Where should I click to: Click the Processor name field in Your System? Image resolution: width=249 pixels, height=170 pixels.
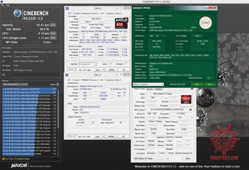tap(36, 52)
